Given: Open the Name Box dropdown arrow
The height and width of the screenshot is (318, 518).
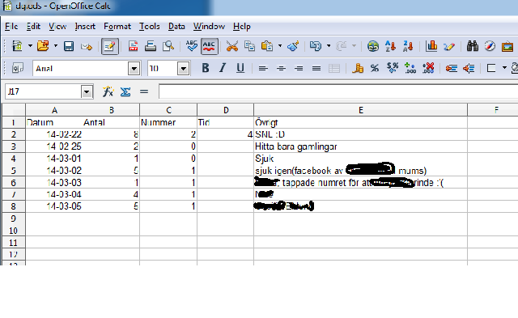Looking at the screenshot, I should (x=87, y=91).
